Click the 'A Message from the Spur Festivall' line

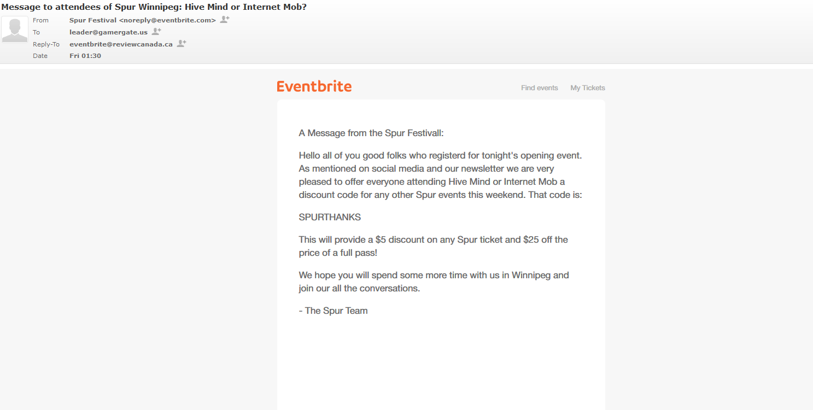click(x=371, y=133)
